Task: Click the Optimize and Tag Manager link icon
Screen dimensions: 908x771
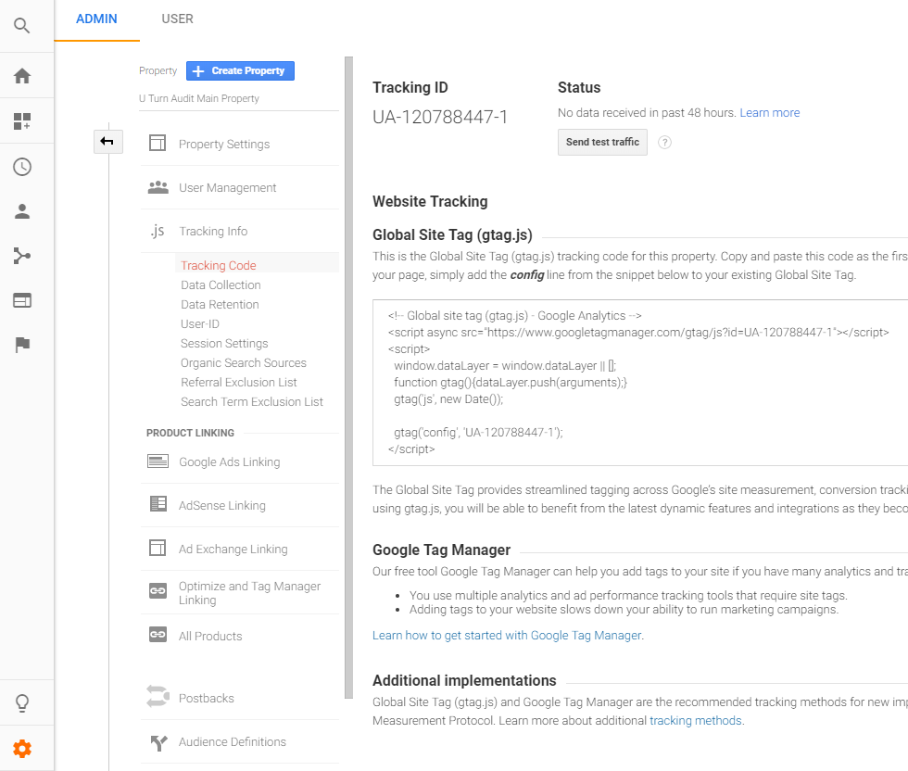Action: click(158, 591)
